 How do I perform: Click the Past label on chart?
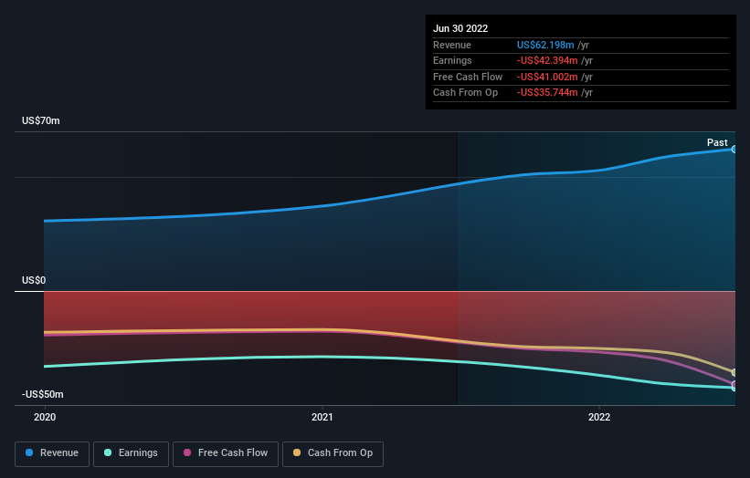tap(717, 142)
